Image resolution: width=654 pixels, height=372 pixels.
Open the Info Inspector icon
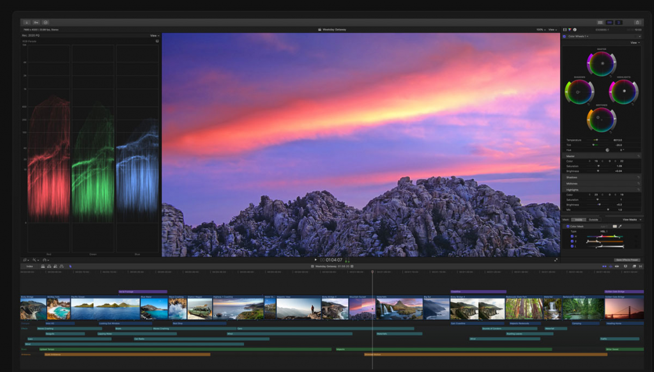[x=575, y=29]
